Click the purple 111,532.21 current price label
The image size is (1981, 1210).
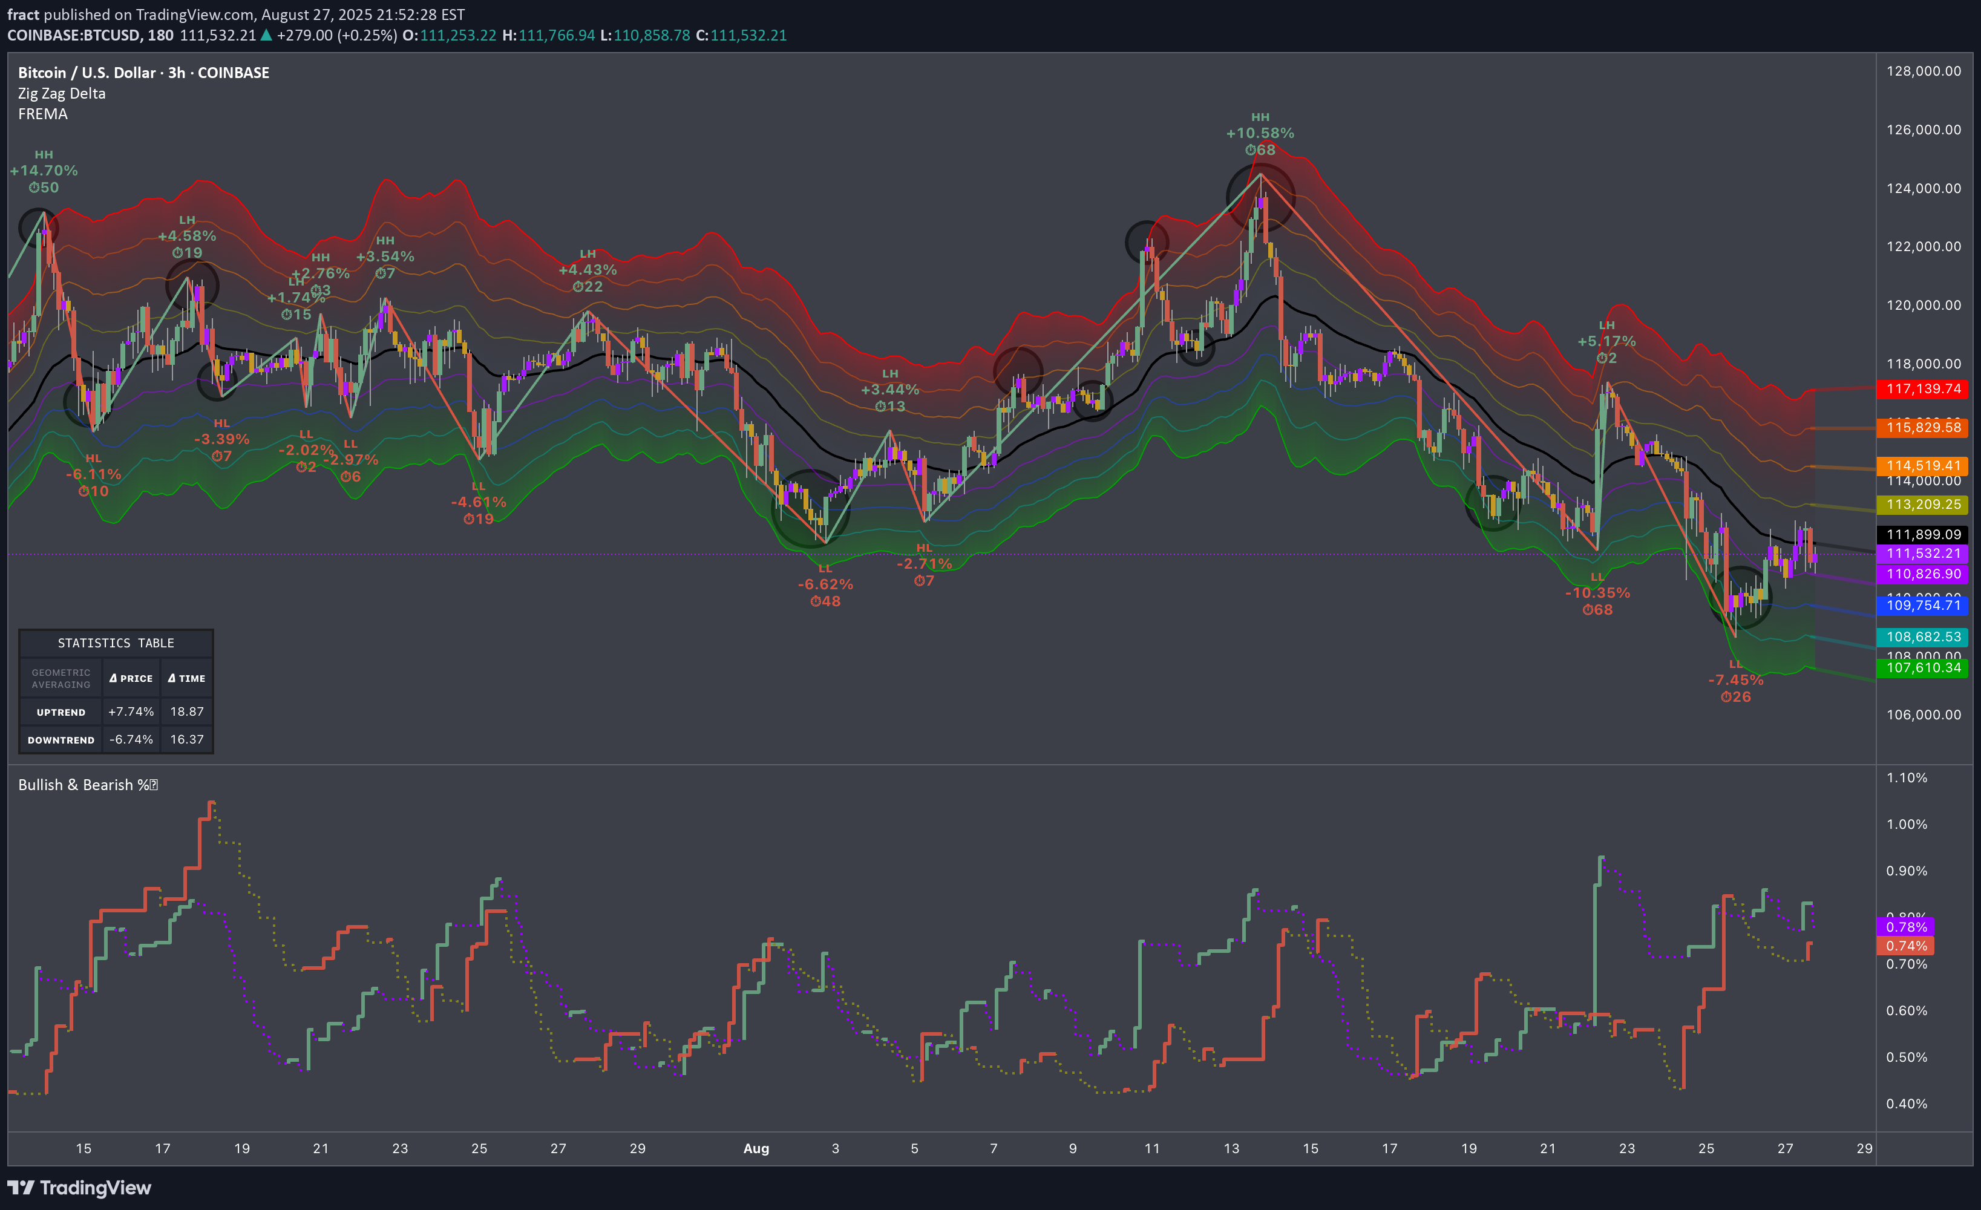pyautogui.click(x=1922, y=554)
